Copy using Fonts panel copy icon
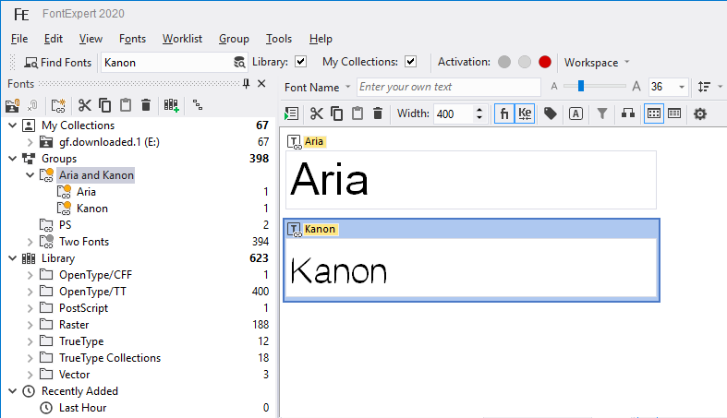 pos(104,105)
